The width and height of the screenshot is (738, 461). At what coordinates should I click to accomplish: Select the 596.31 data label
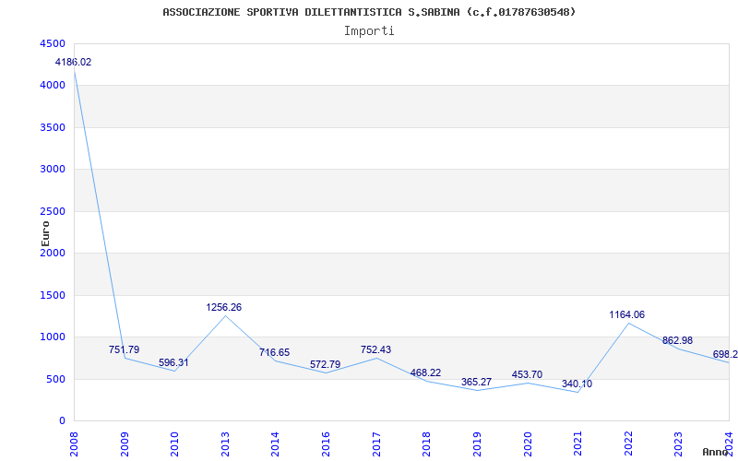click(173, 362)
